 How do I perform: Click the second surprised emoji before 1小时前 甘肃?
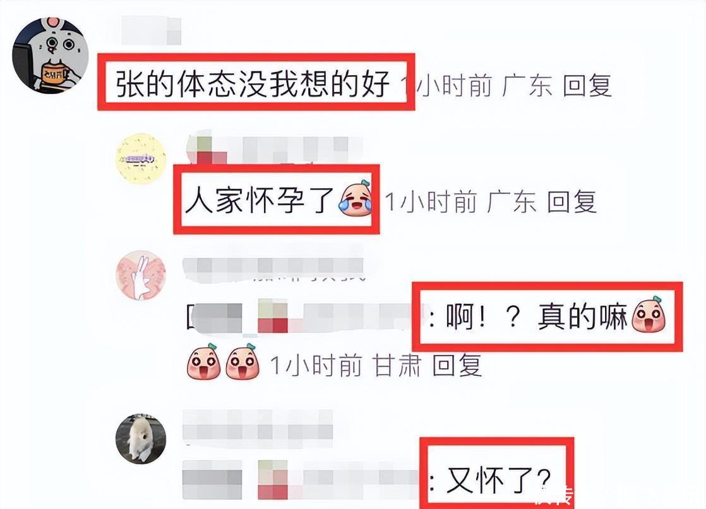pos(242,362)
